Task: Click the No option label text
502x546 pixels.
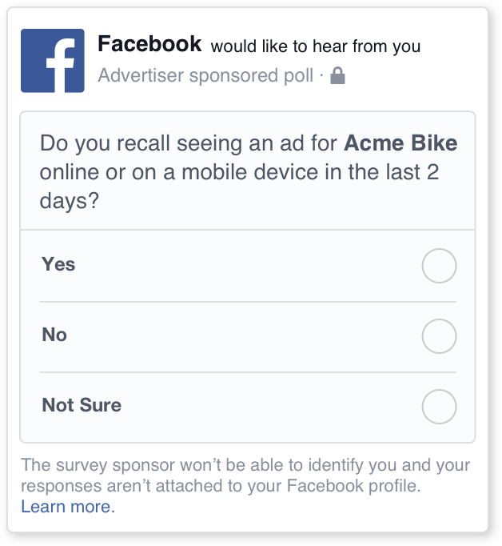Action: coord(54,335)
